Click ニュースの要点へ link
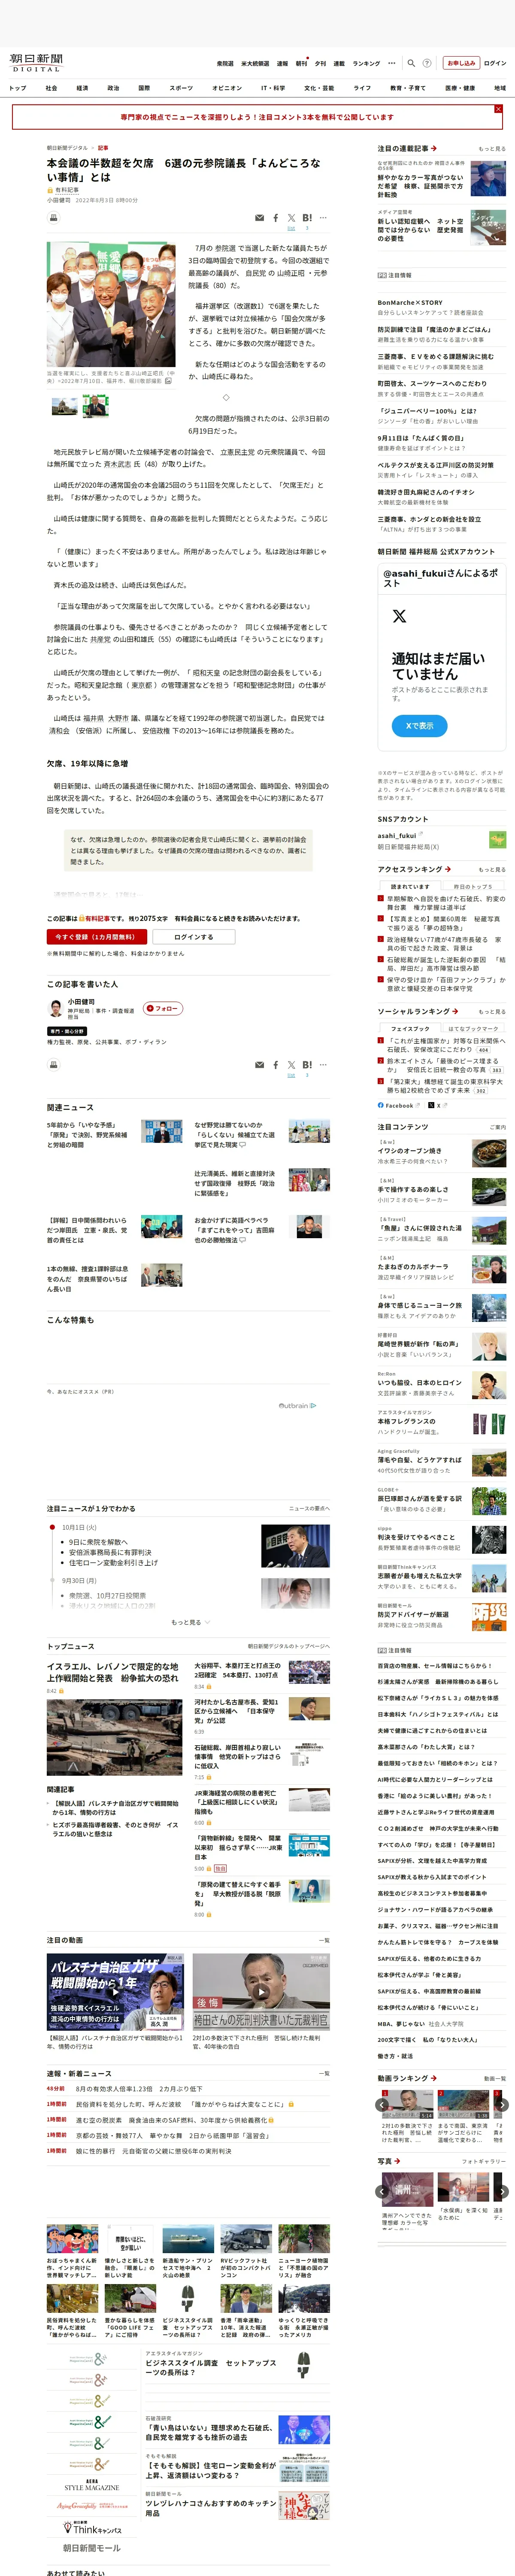The width and height of the screenshot is (515, 2576). pyautogui.click(x=309, y=1508)
